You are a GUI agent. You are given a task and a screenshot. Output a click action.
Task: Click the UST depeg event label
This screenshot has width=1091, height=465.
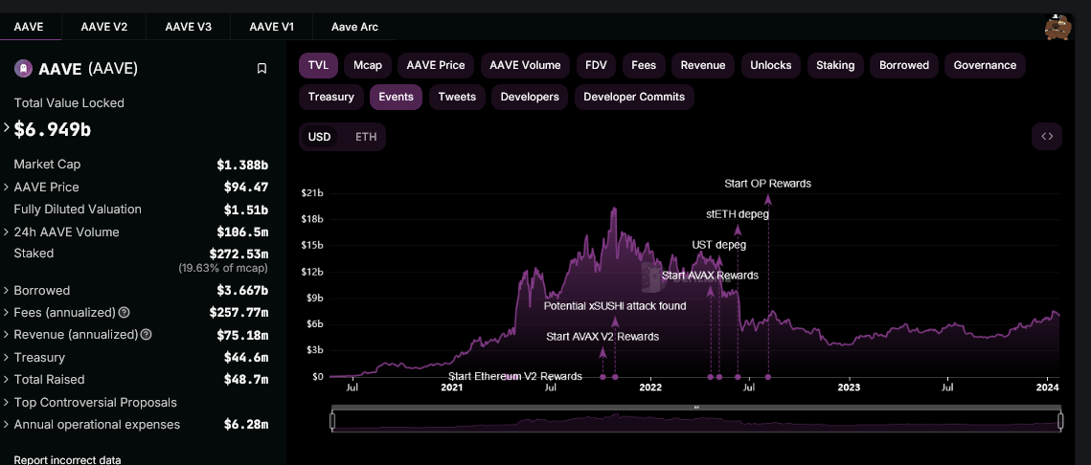(718, 245)
